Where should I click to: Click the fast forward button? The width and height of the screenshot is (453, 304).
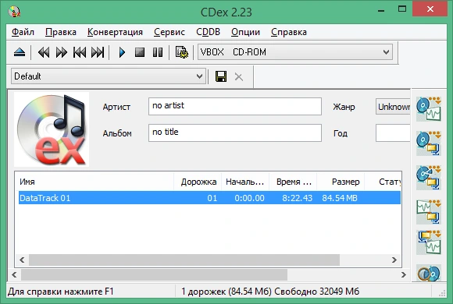pos(61,52)
